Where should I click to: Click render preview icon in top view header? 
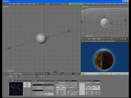[79, 73]
